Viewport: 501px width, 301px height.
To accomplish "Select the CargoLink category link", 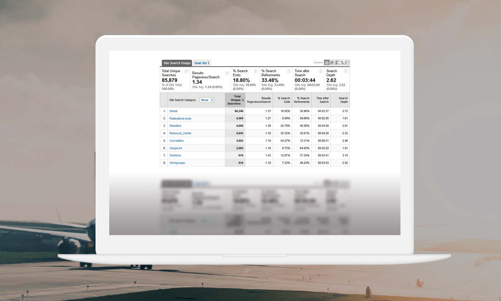I will (x=176, y=148).
